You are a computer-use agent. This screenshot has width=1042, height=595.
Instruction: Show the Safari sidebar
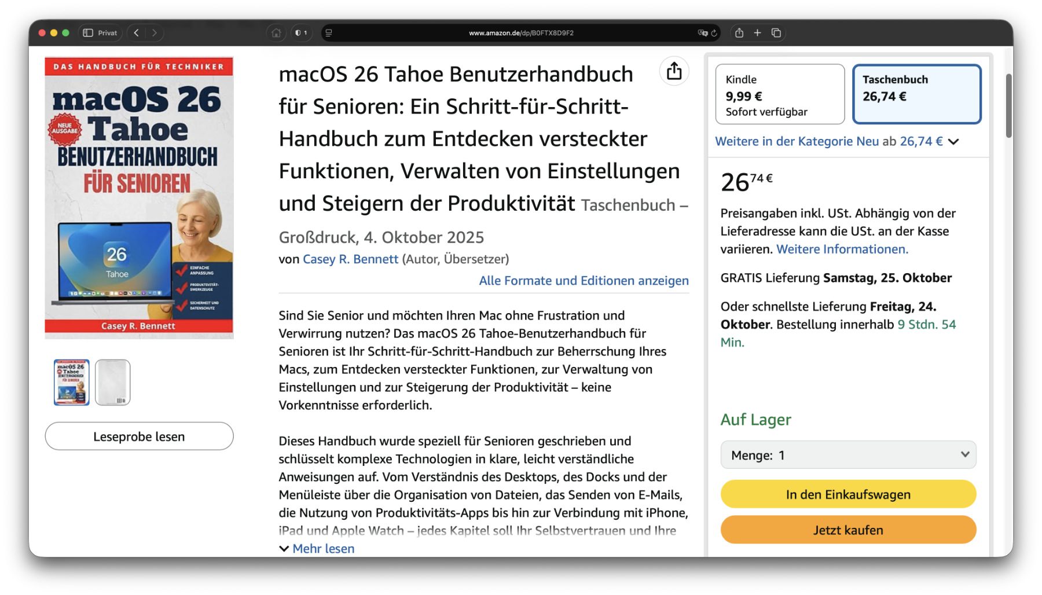click(88, 33)
